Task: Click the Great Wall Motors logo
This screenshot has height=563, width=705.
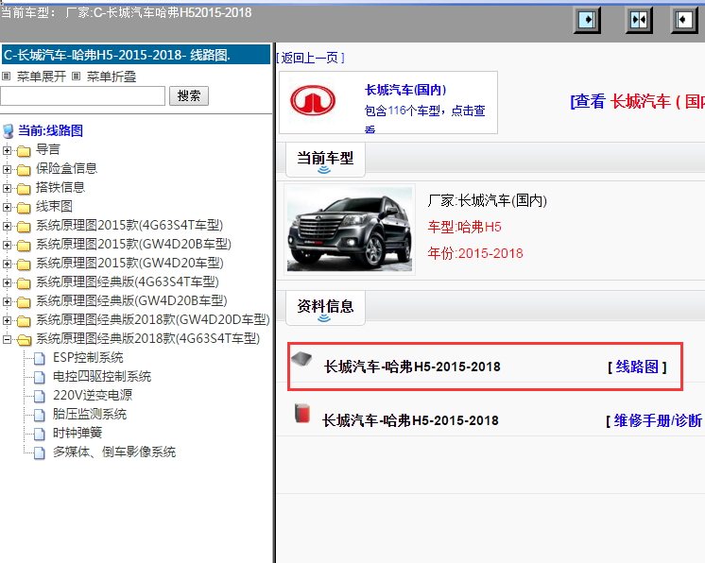Action: click(x=313, y=100)
